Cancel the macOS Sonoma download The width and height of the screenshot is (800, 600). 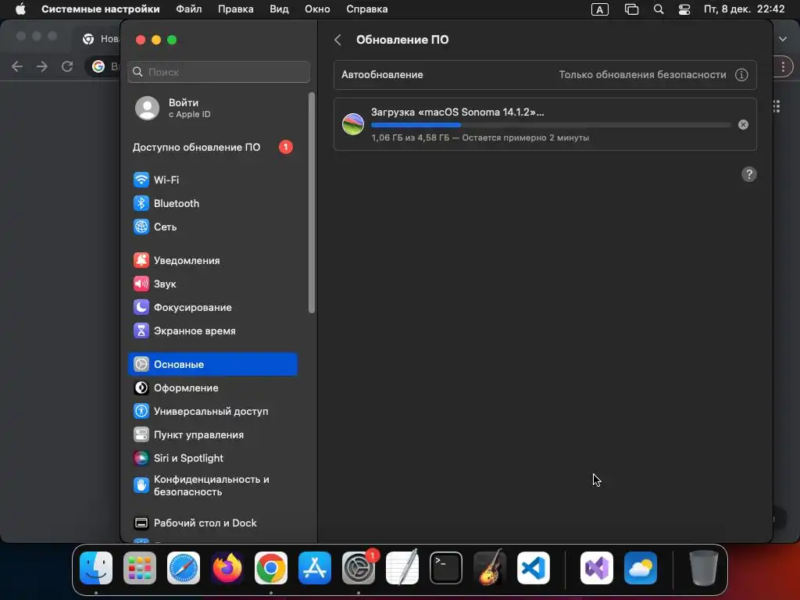click(x=744, y=124)
